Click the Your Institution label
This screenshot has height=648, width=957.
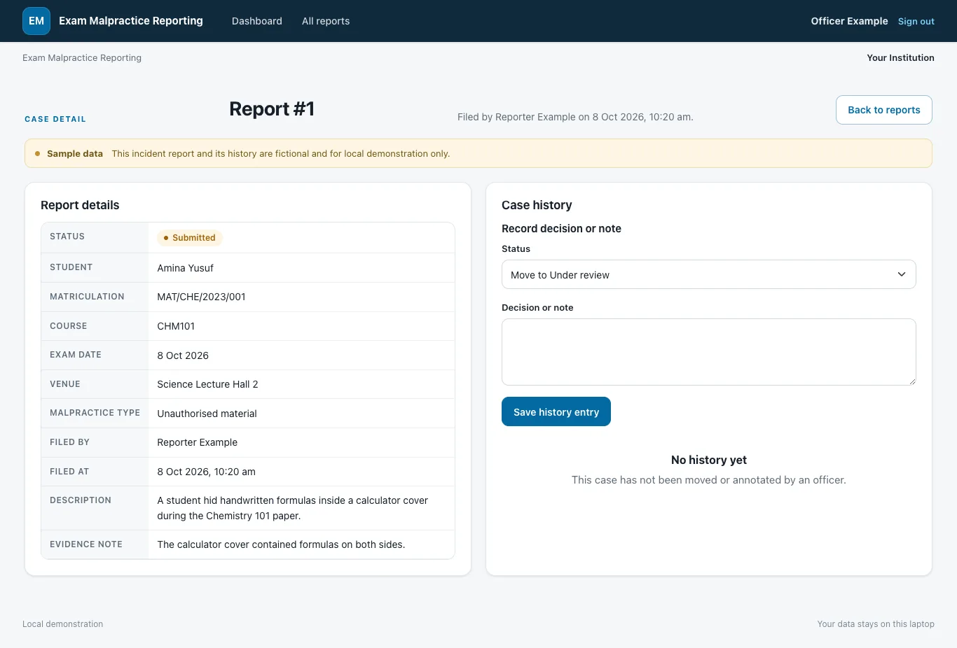(x=900, y=58)
